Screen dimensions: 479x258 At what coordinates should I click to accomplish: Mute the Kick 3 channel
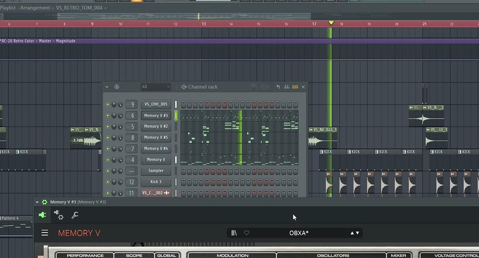(108, 182)
